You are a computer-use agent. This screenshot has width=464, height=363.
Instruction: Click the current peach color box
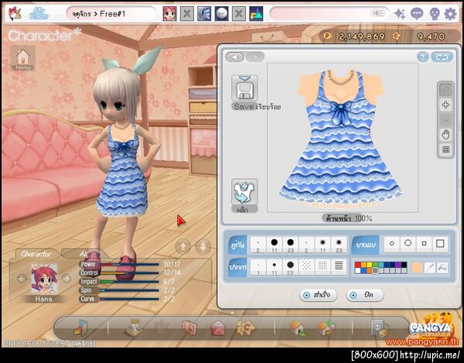(x=417, y=268)
